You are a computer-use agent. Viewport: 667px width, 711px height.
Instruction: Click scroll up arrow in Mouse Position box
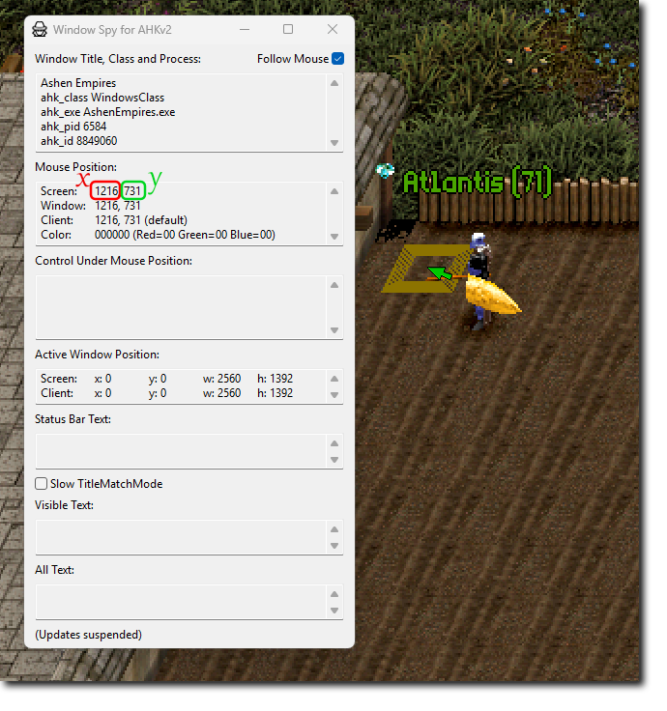334,191
